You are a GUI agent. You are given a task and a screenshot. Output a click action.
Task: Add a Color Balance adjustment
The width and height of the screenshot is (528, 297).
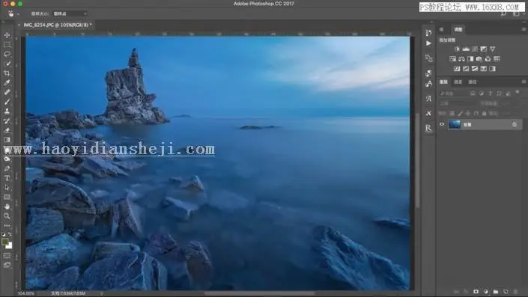tap(461, 59)
